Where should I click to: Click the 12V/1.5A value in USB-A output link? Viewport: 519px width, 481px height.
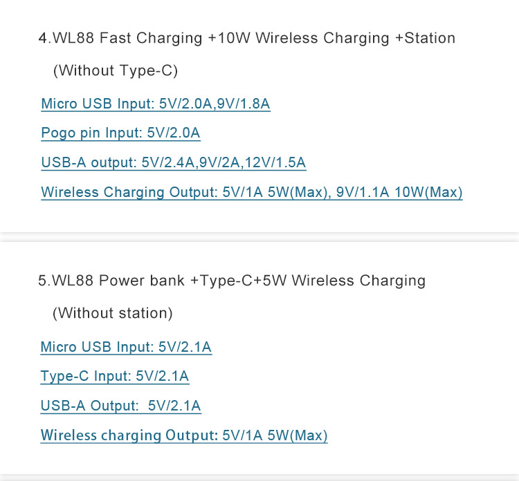click(x=275, y=162)
